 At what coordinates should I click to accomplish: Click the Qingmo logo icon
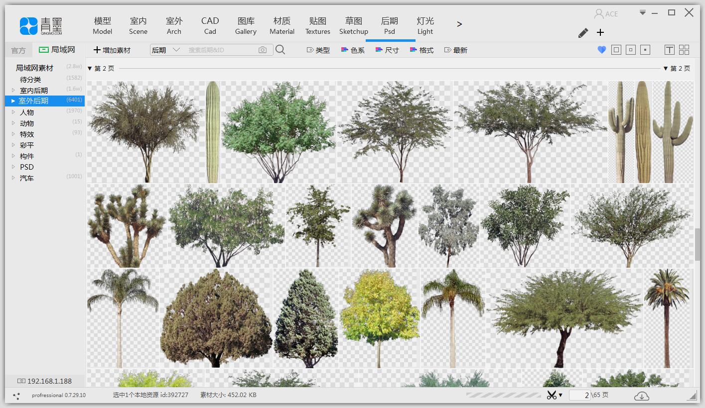pyautogui.click(x=28, y=26)
